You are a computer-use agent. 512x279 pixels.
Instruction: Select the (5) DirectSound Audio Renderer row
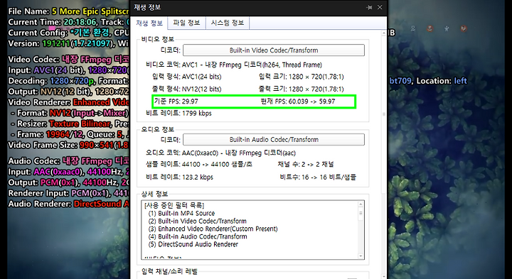[x=193, y=244]
